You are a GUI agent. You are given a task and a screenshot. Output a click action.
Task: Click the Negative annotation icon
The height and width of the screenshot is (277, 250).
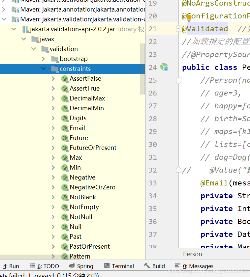point(65,178)
